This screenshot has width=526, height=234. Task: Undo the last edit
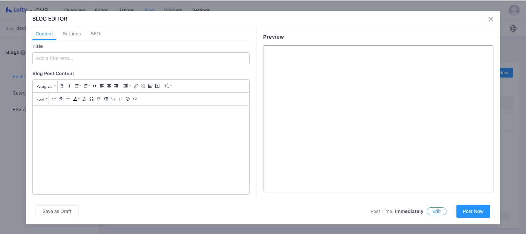pyautogui.click(x=113, y=99)
